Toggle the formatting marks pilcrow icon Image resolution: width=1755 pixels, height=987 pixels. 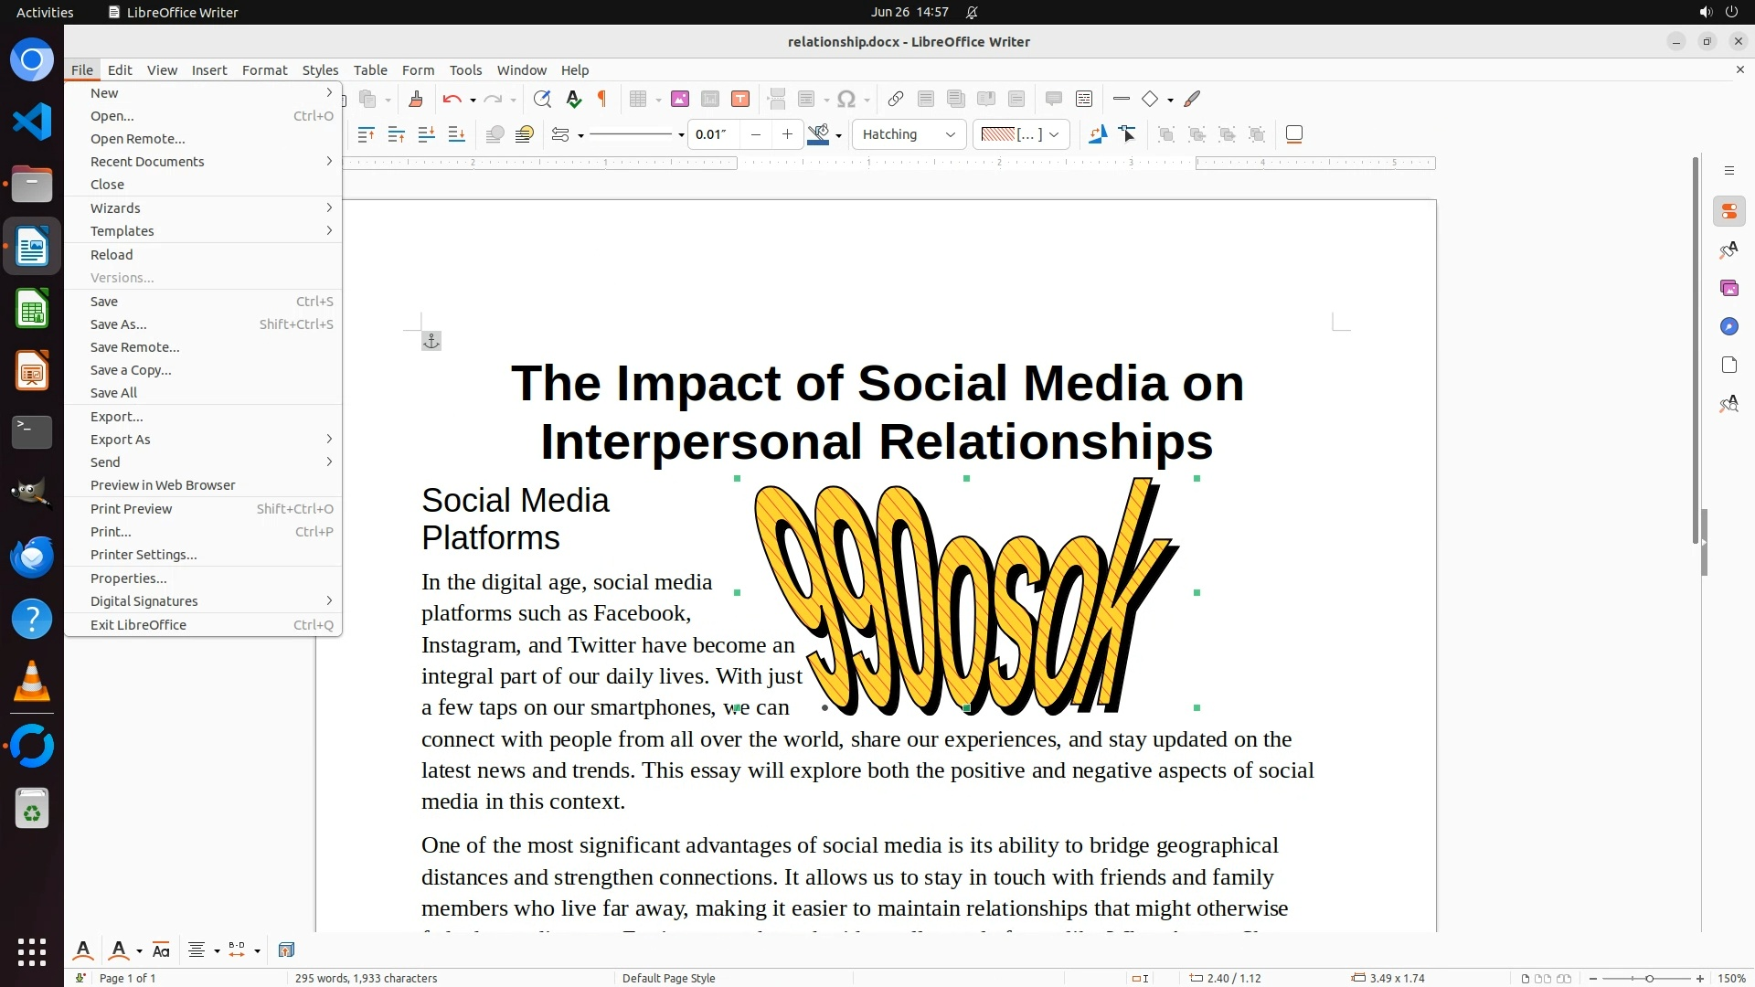point(601,100)
